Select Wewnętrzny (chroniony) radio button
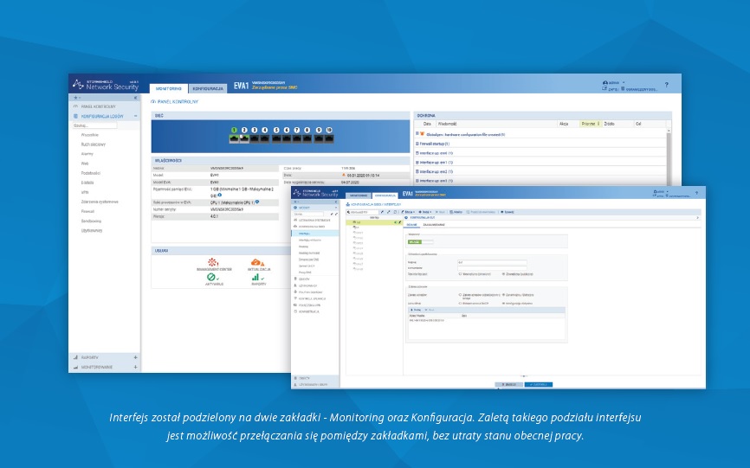The width and height of the screenshot is (750, 468). (460, 274)
